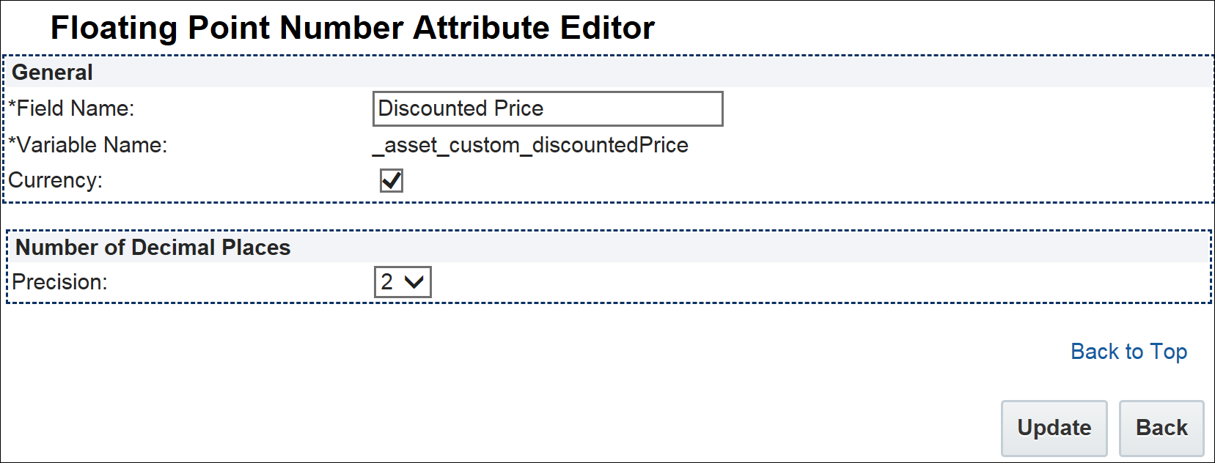The height and width of the screenshot is (463, 1215).
Task: Click the value 2 in the Precision selector
Action: tap(387, 282)
